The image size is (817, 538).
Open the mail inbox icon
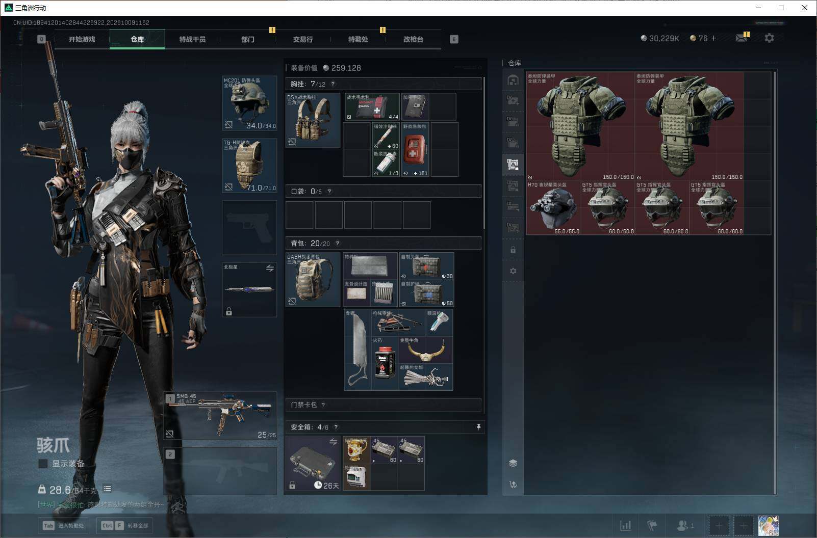click(x=741, y=38)
